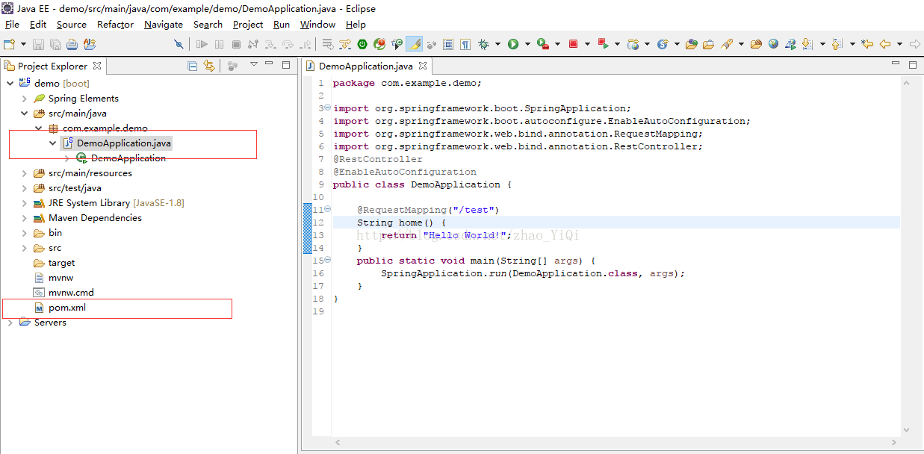The height and width of the screenshot is (454, 924).
Task: Click Collapse All in Project Explorer
Action: (x=193, y=66)
